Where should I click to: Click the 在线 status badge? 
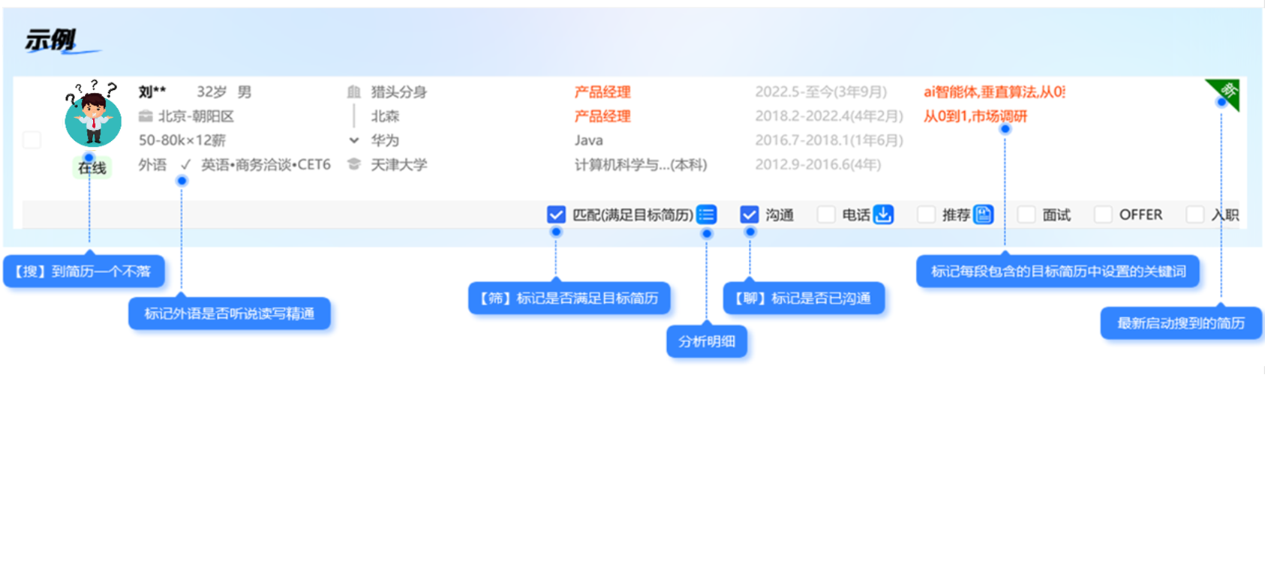coord(92,168)
